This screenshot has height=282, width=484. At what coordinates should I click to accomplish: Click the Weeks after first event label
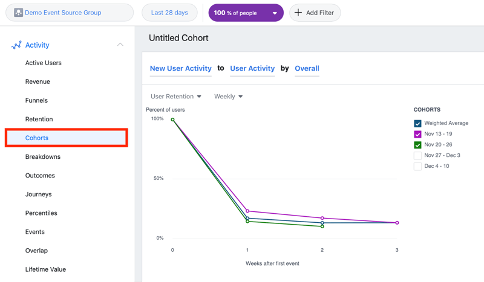[x=272, y=263]
